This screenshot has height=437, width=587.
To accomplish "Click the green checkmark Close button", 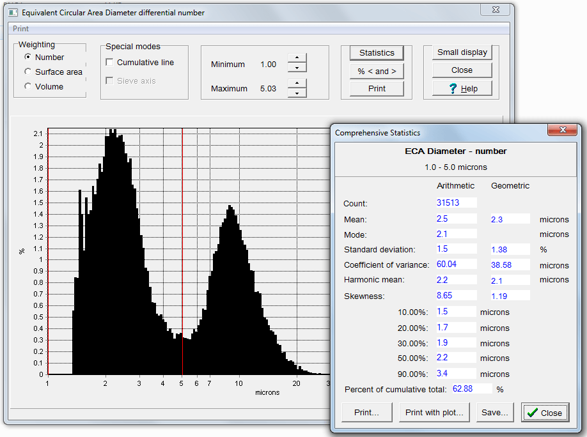I will tap(544, 413).
